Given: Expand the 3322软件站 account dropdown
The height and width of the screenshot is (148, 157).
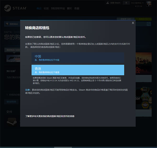Looking at the screenshot, I should pos(137,3).
